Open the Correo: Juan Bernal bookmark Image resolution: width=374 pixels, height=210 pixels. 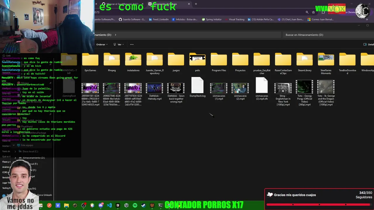point(321,20)
